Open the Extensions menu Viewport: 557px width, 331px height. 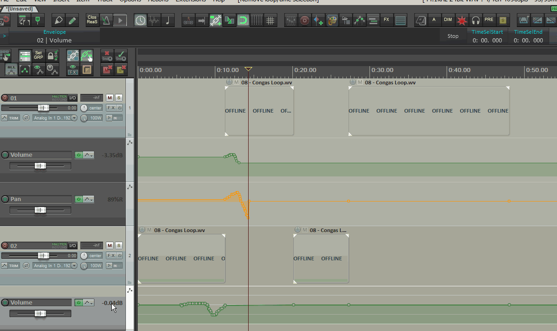191,1
